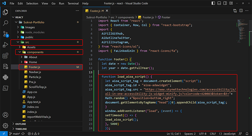Collapse the src folder
This screenshot has height=136, width=252.
pyautogui.click(x=47, y=42)
